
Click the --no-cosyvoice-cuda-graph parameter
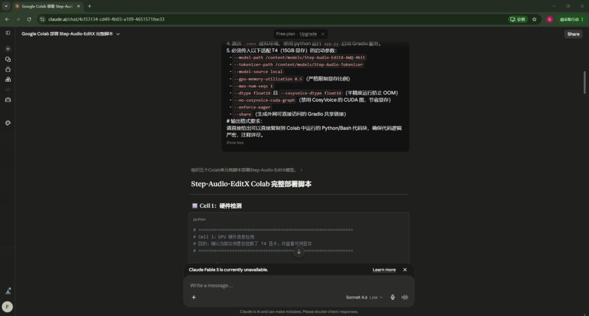click(265, 100)
